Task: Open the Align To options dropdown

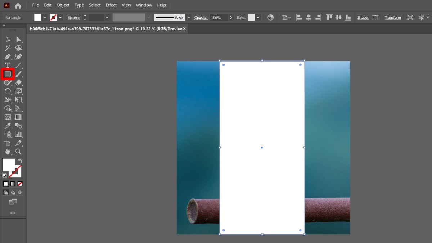Action: click(x=286, y=17)
